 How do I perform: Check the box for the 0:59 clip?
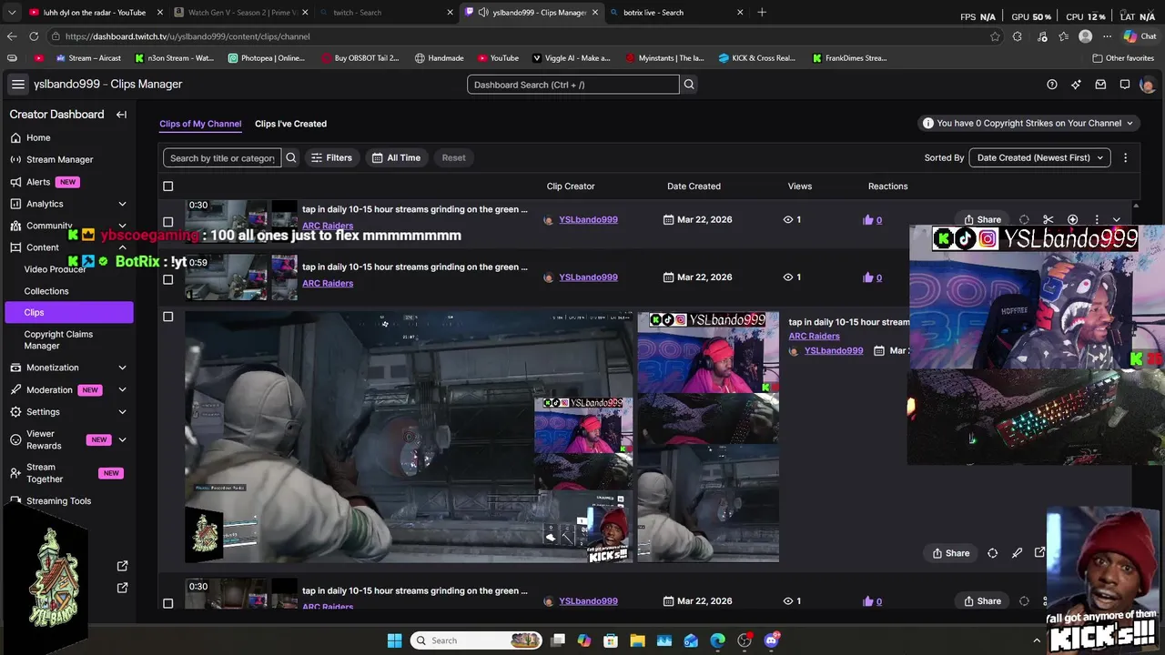167,279
